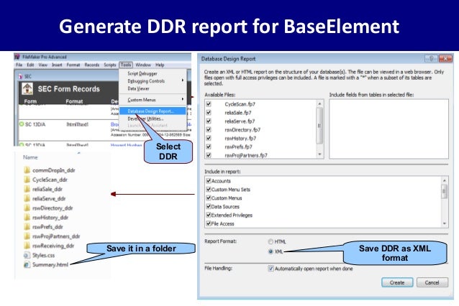
Task: Click the Format column header
Action: 74,101
